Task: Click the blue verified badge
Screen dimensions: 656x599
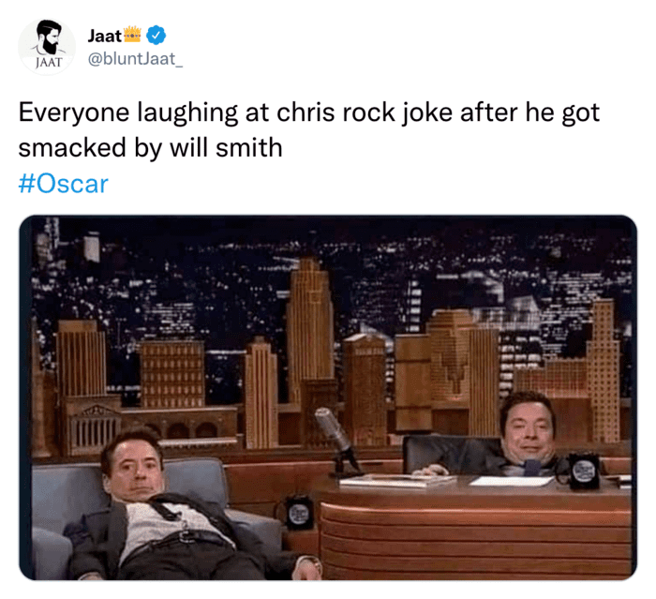Action: point(156,36)
